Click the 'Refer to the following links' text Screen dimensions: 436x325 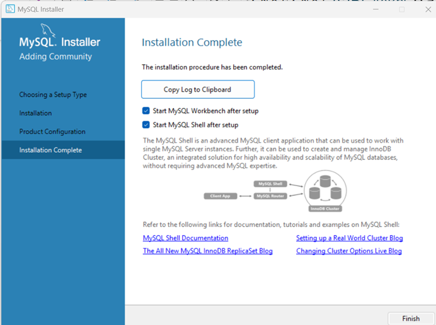click(x=271, y=224)
